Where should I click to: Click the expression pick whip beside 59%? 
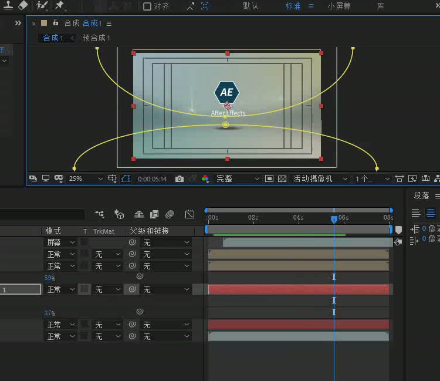coord(140,277)
